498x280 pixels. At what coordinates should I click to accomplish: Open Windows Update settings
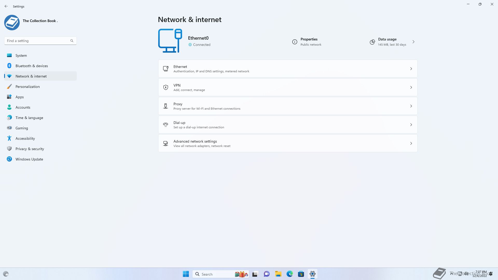click(40, 159)
